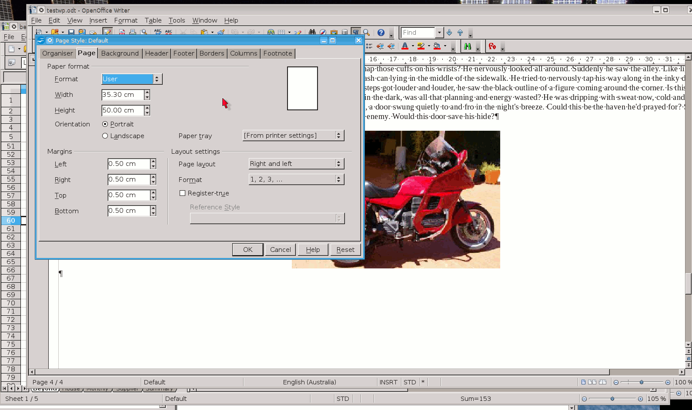
Task: Open Find & Replace binoculars icon
Action: [x=312, y=32]
